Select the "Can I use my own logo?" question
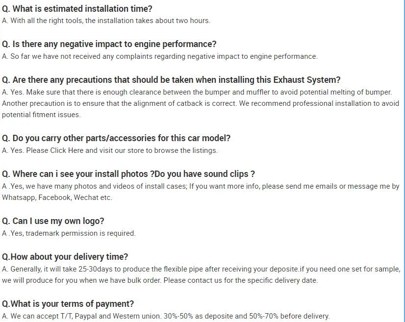 click(53, 221)
